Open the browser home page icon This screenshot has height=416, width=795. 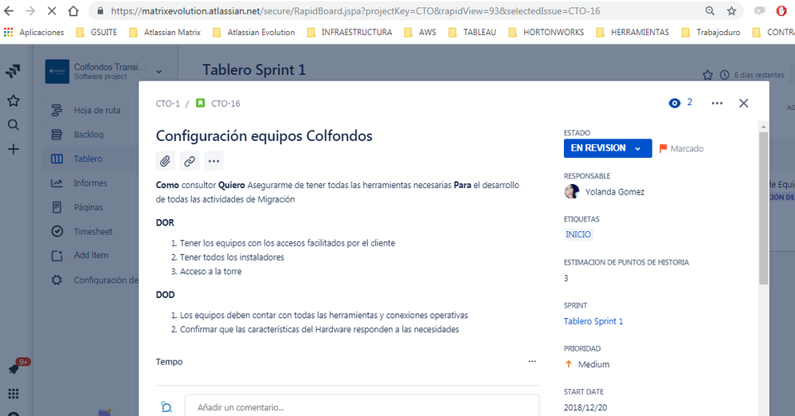[x=73, y=10]
